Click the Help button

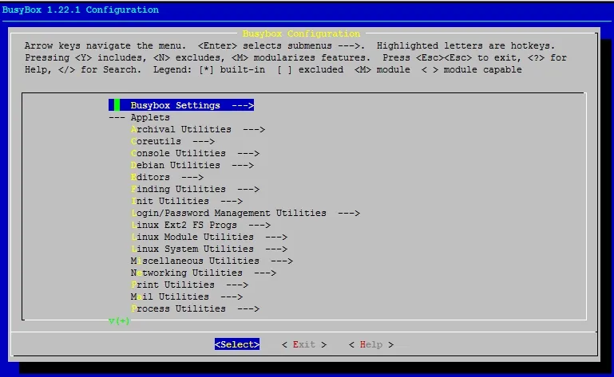coord(371,344)
